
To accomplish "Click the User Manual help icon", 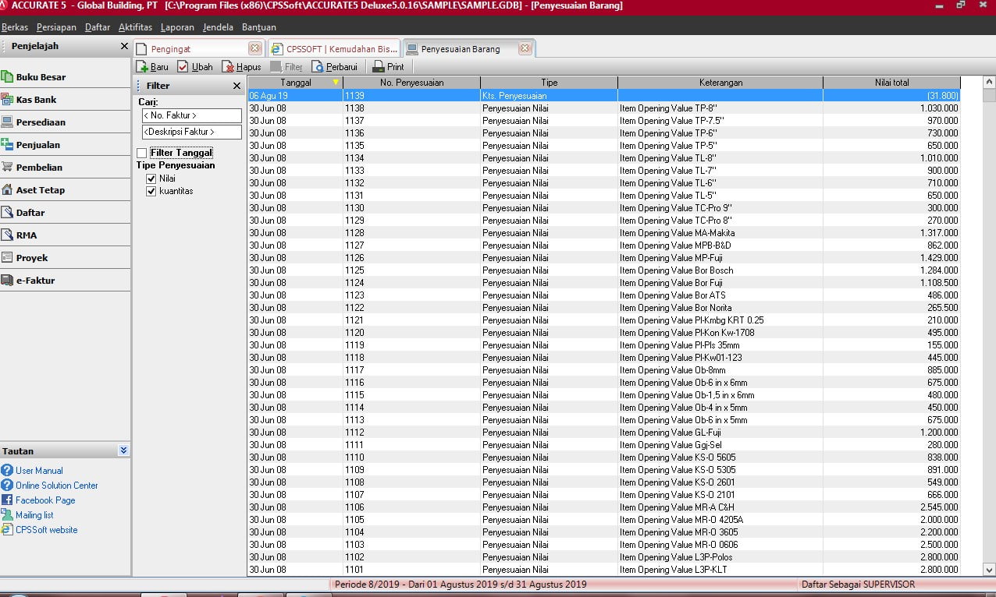I will 8,470.
